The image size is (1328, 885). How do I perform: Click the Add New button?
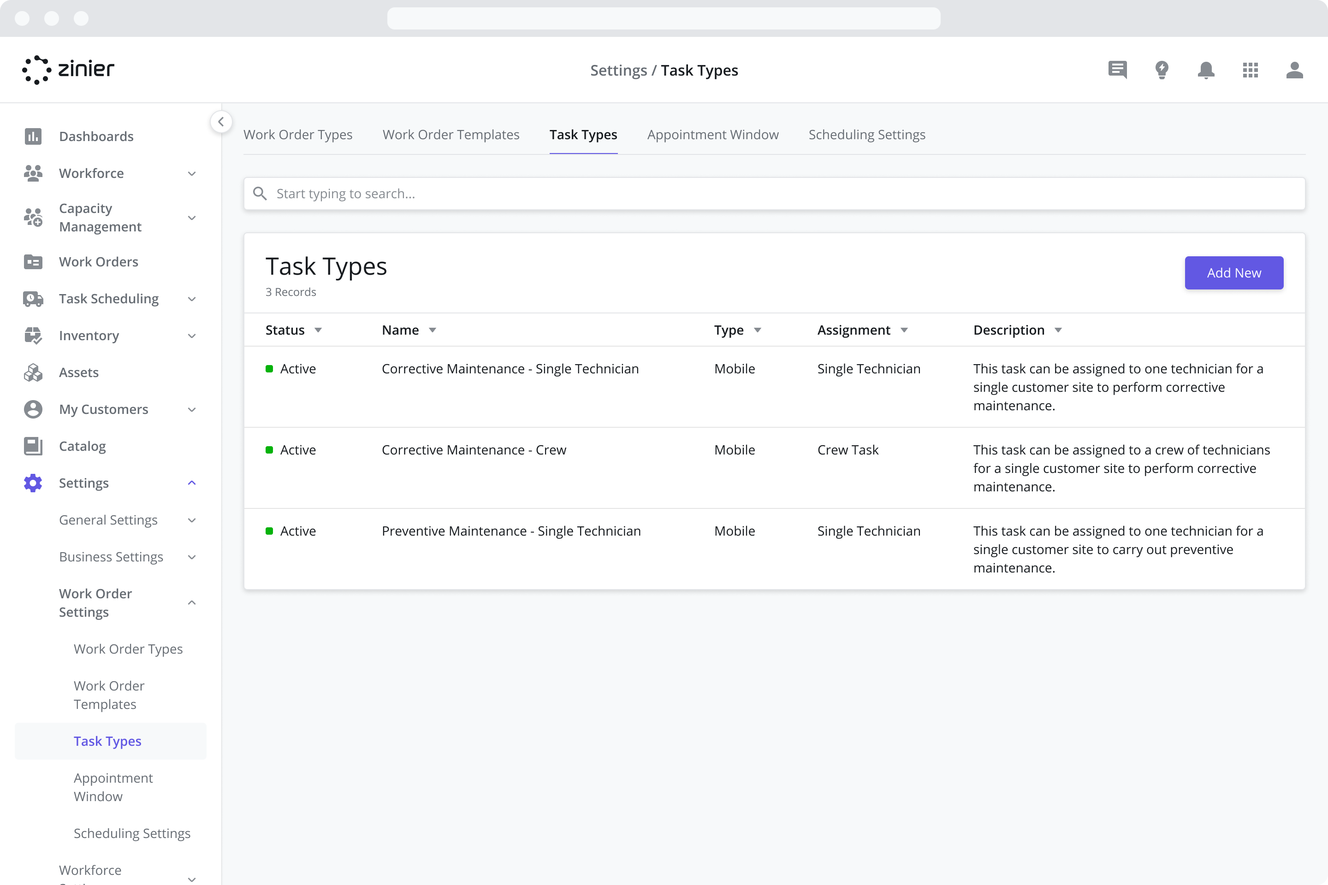point(1234,272)
